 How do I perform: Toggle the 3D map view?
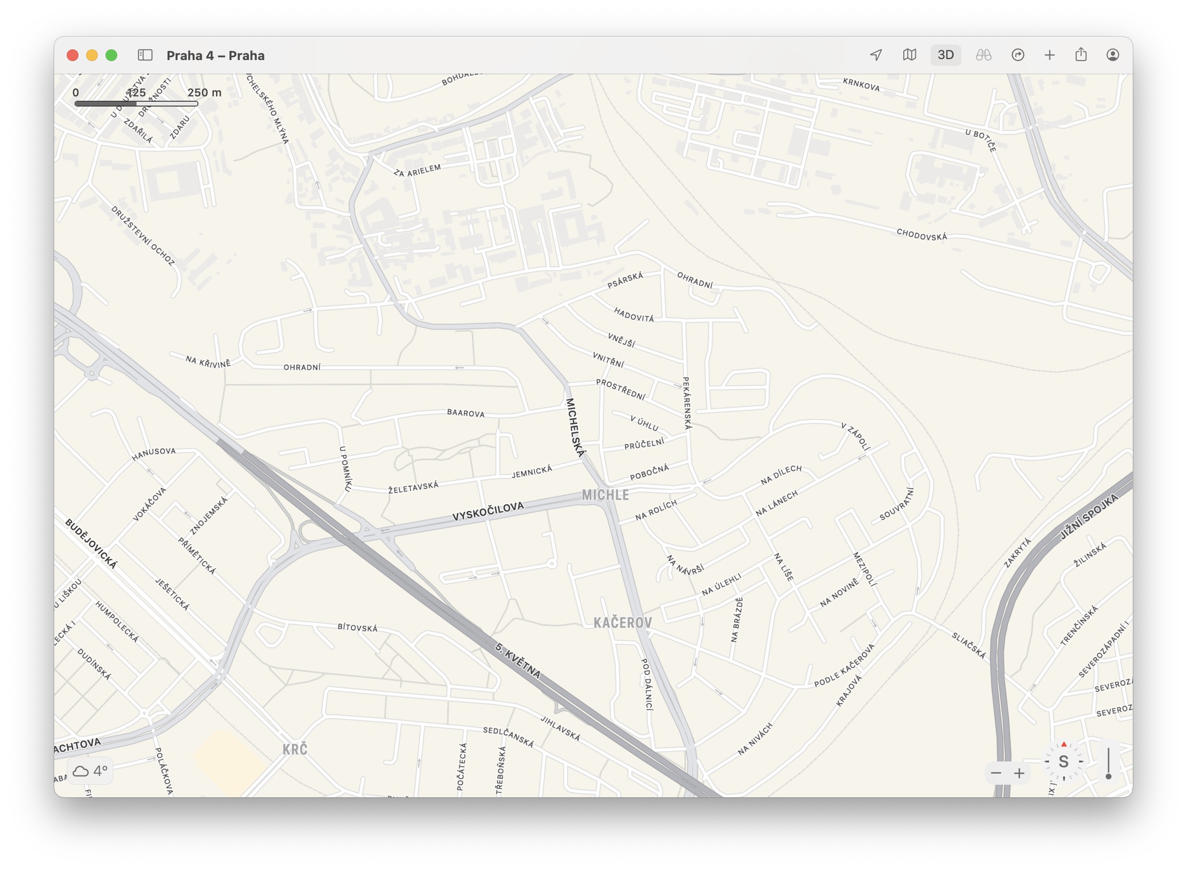pyautogui.click(x=945, y=55)
